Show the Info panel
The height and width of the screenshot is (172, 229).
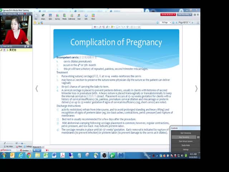[86, 17]
